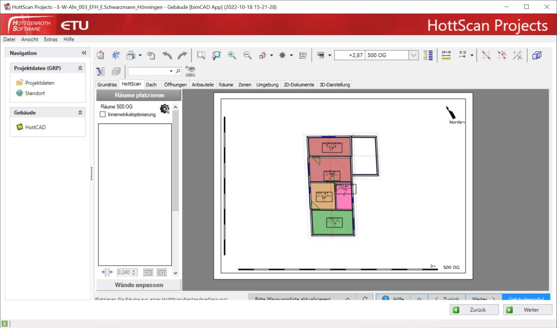Image resolution: width=557 pixels, height=328 pixels.
Task: Click the list layout icon
Action: point(303,55)
